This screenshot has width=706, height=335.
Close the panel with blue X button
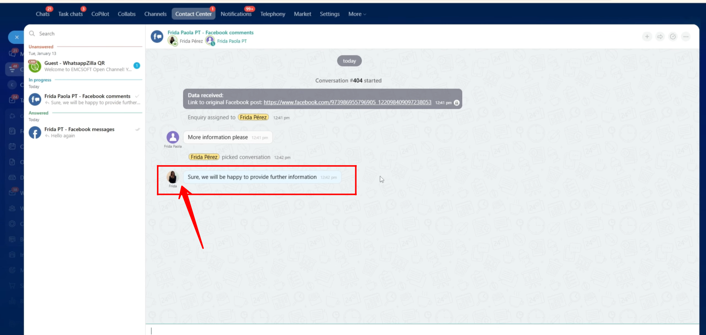point(17,37)
